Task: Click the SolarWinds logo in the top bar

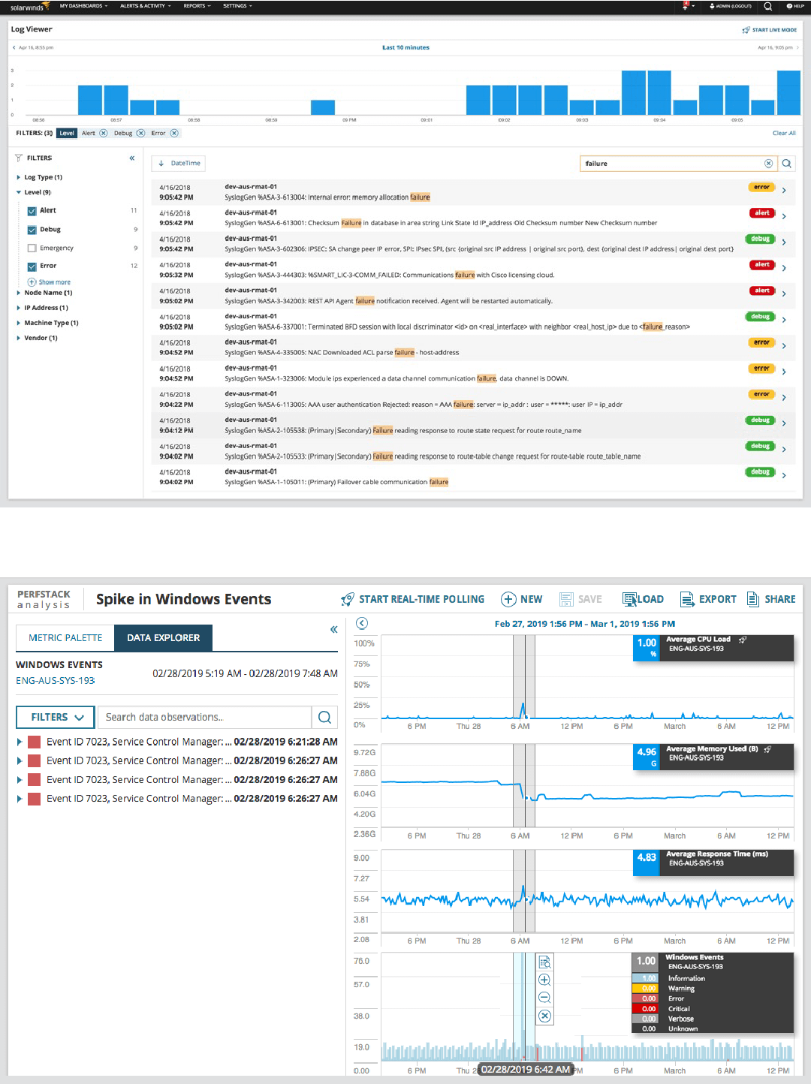Action: pos(30,7)
